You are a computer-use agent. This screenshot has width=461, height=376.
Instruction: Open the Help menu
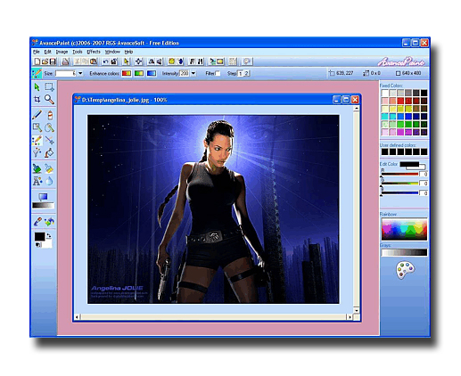[x=128, y=52]
